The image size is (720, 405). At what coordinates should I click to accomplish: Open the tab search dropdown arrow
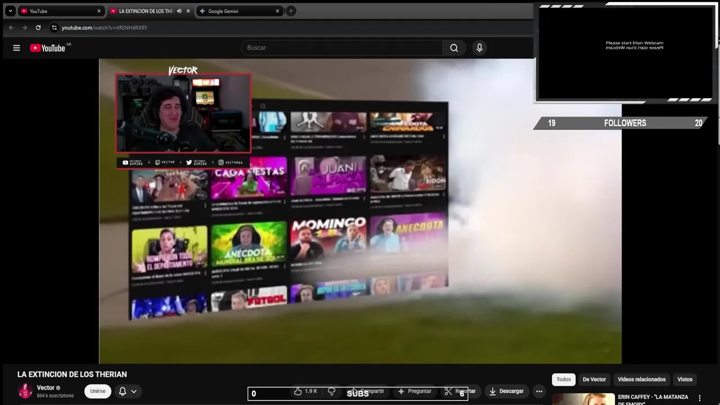(10, 11)
